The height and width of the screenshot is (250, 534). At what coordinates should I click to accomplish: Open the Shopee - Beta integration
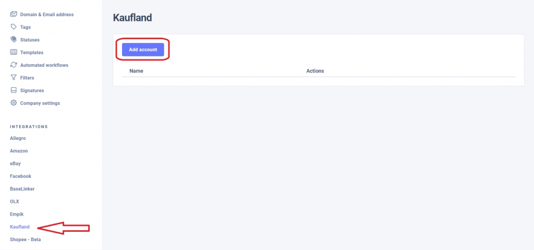point(25,240)
